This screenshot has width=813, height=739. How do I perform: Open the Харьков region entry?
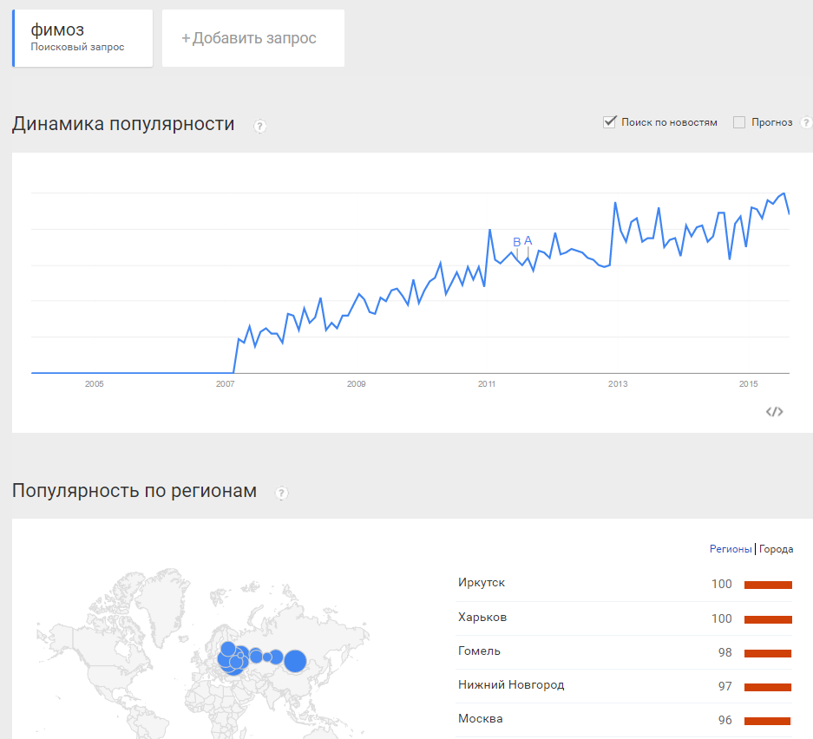482,618
